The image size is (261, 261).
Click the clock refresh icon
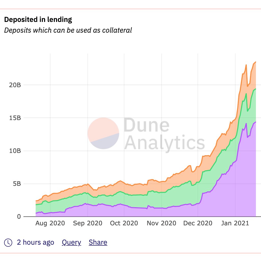tap(8, 243)
